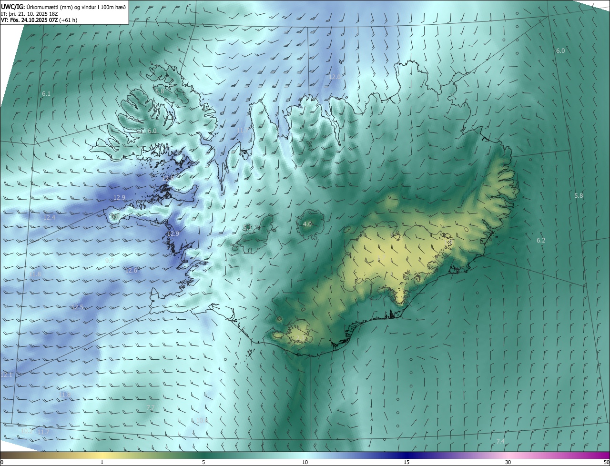
Task: Select the 10.6 value label
Action: [203, 420]
